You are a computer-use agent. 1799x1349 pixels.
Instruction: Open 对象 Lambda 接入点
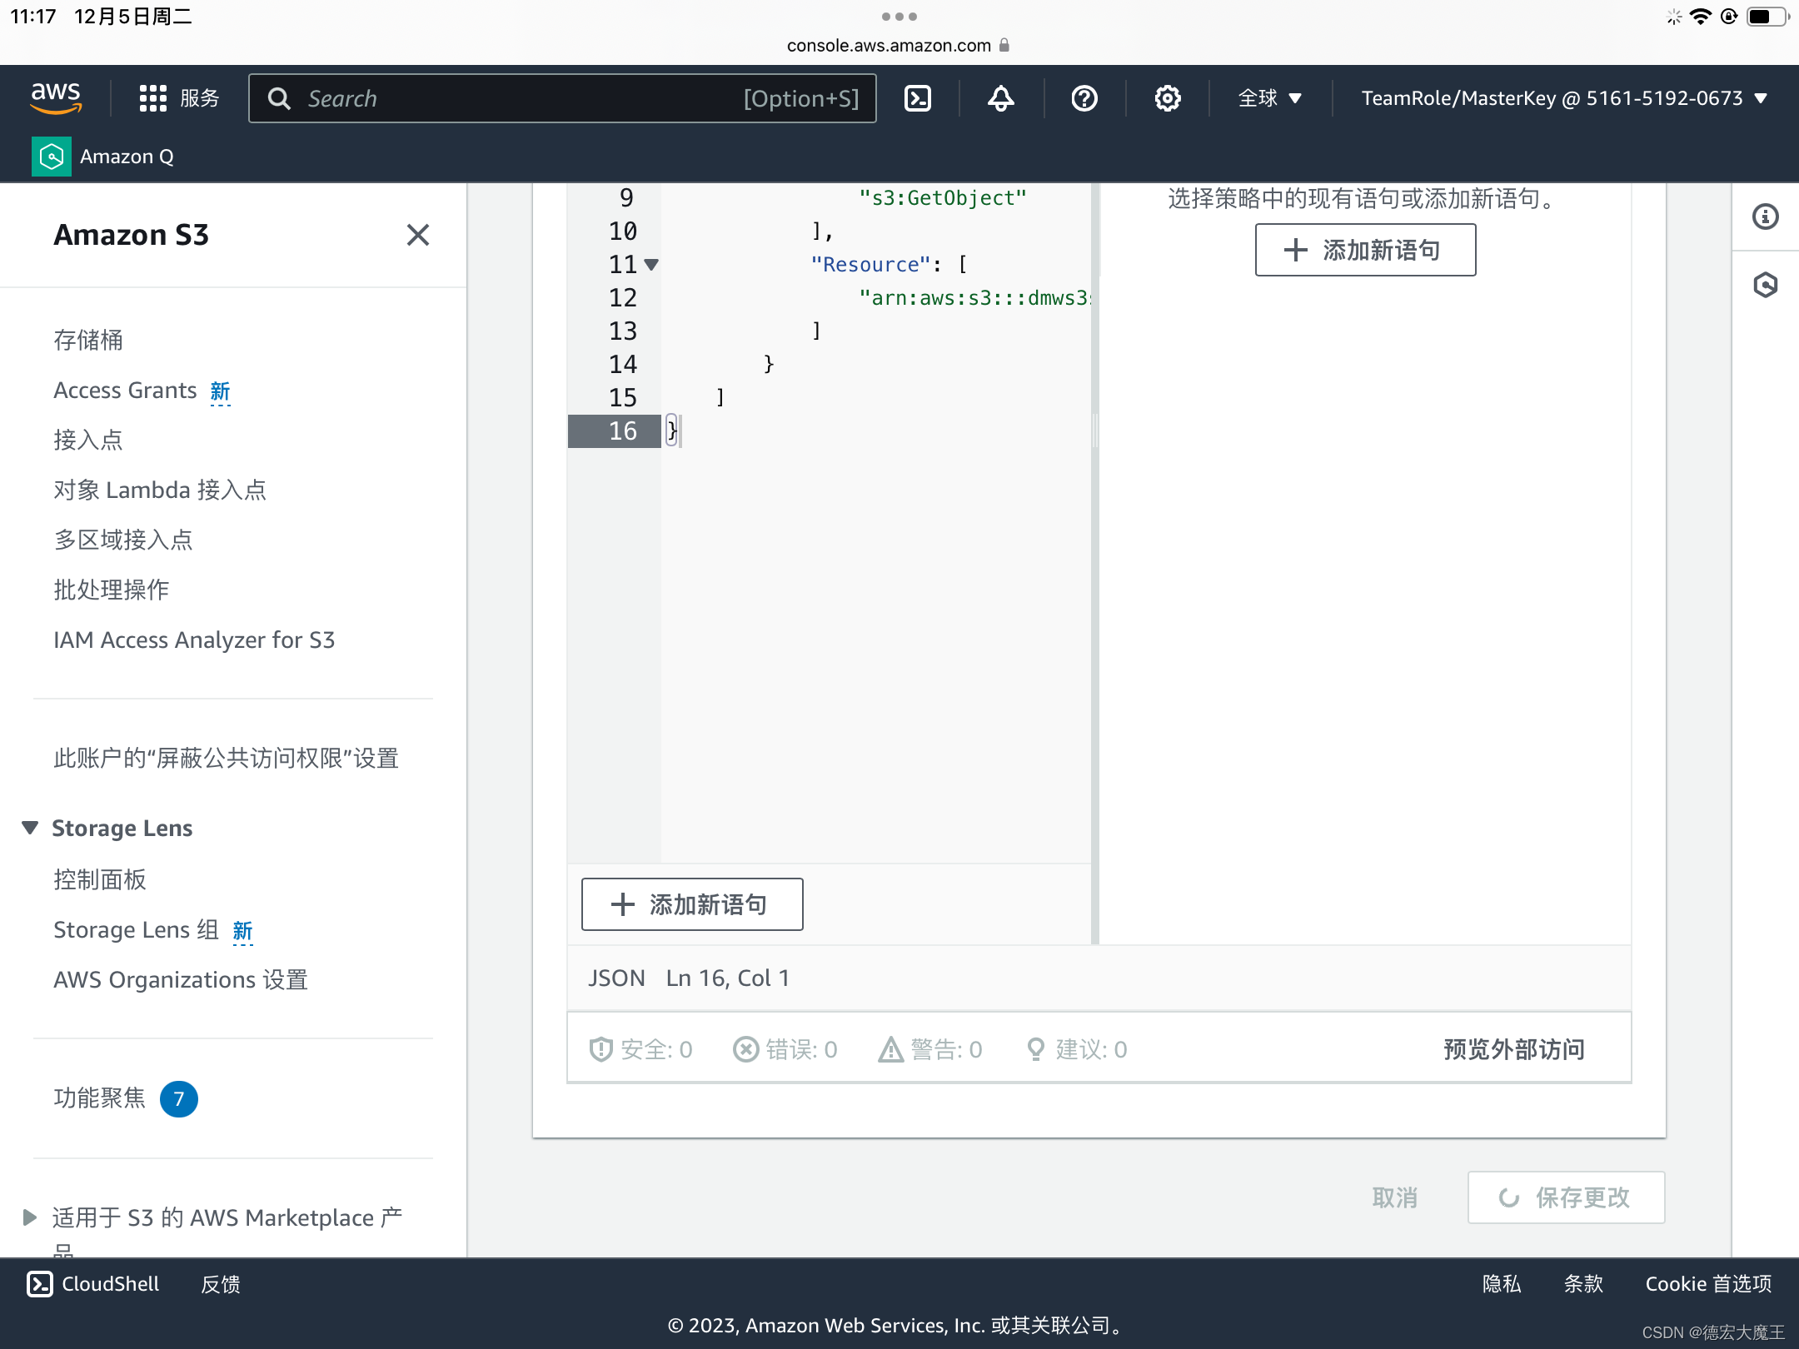click(x=160, y=490)
